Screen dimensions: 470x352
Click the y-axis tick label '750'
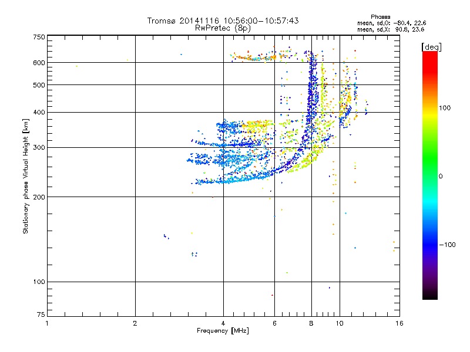click(x=39, y=37)
